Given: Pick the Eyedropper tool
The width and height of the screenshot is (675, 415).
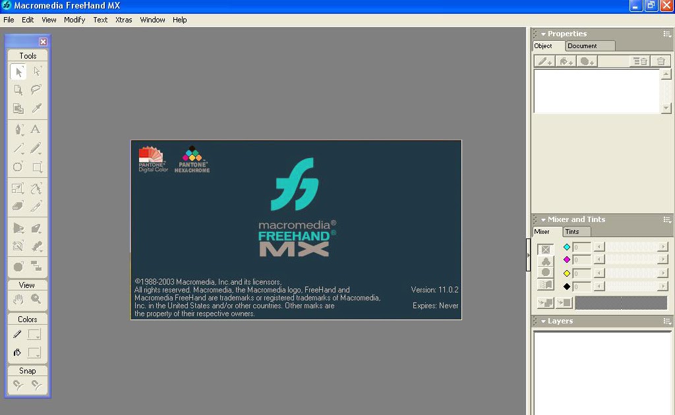Looking at the screenshot, I should click(x=37, y=108).
